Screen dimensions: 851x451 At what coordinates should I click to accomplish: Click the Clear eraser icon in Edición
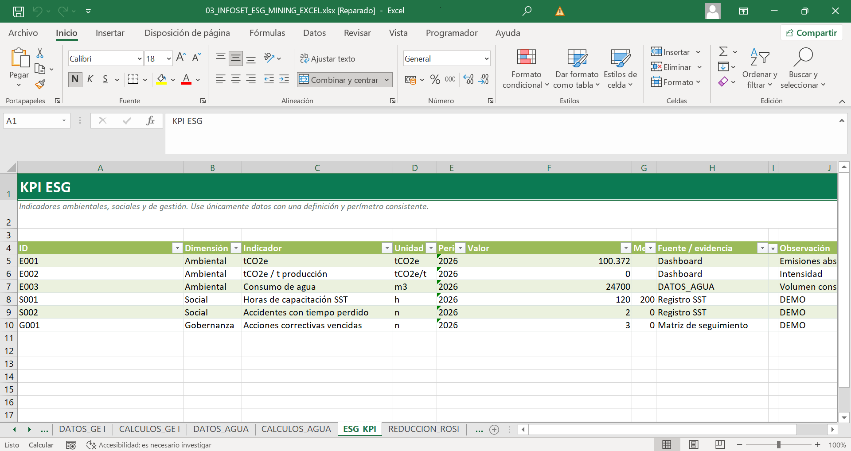pyautogui.click(x=723, y=82)
